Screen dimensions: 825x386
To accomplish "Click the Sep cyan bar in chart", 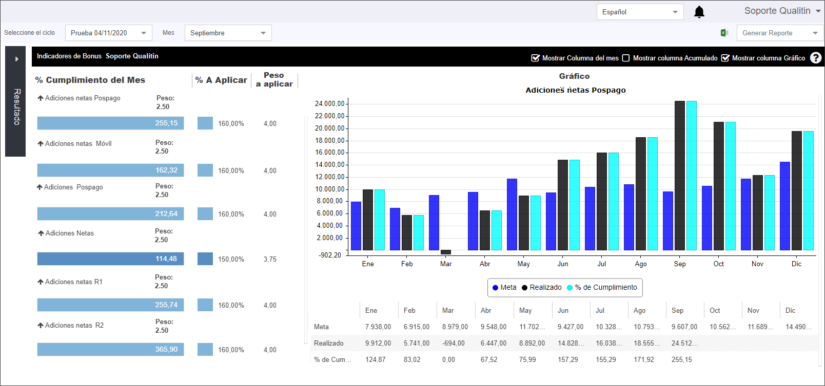I will pos(692,175).
